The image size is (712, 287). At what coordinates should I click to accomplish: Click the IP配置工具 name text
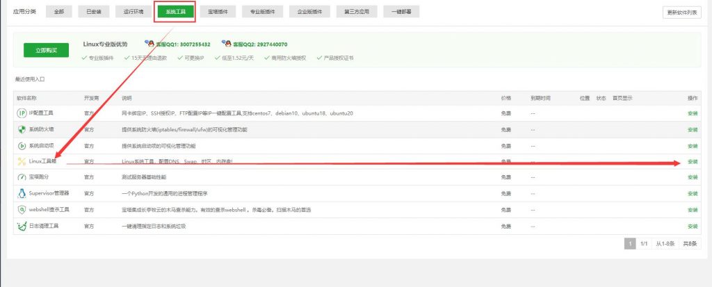[x=41, y=113]
